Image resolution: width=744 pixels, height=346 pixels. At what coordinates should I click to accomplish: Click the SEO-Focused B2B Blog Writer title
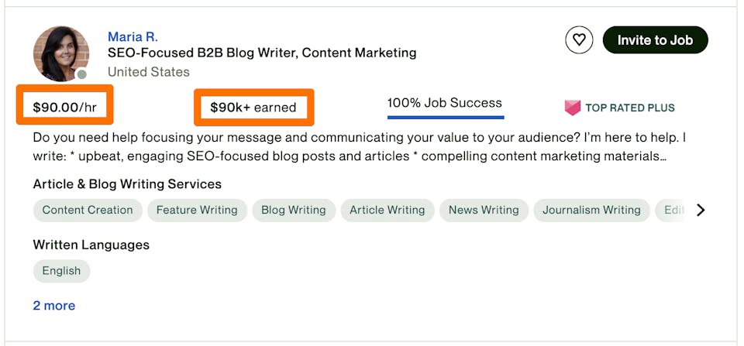(x=262, y=53)
